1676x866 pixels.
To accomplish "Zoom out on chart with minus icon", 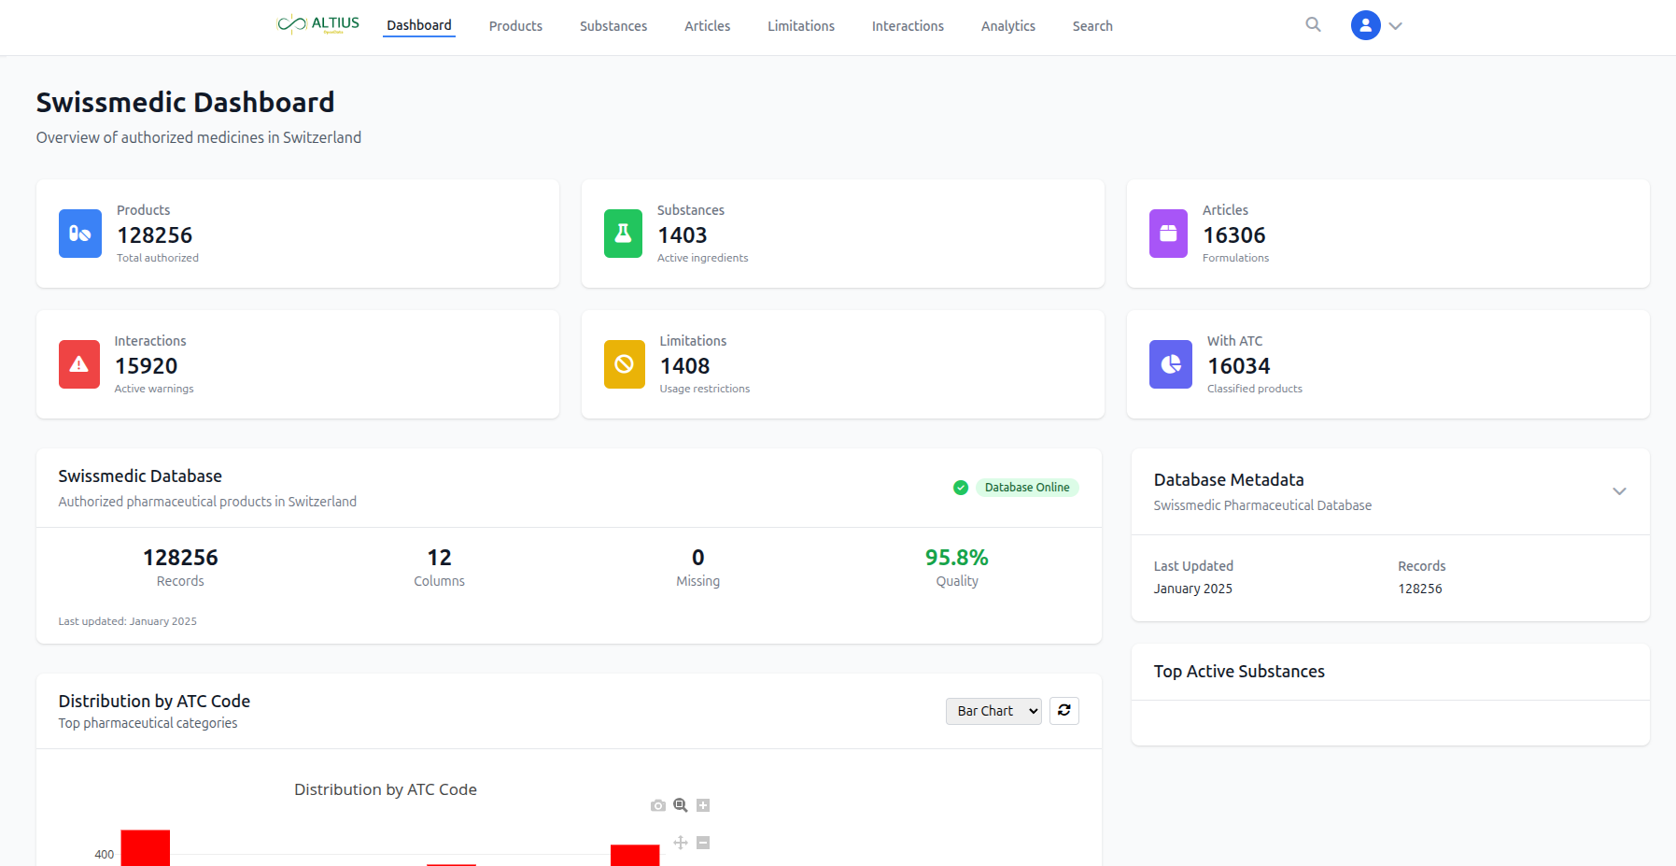I will tap(703, 843).
